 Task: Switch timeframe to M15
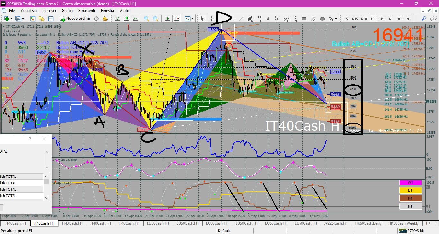point(355,19)
